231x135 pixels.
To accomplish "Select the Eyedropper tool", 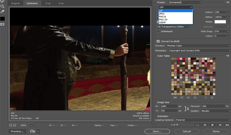I will pyautogui.click(x=2, y=12).
